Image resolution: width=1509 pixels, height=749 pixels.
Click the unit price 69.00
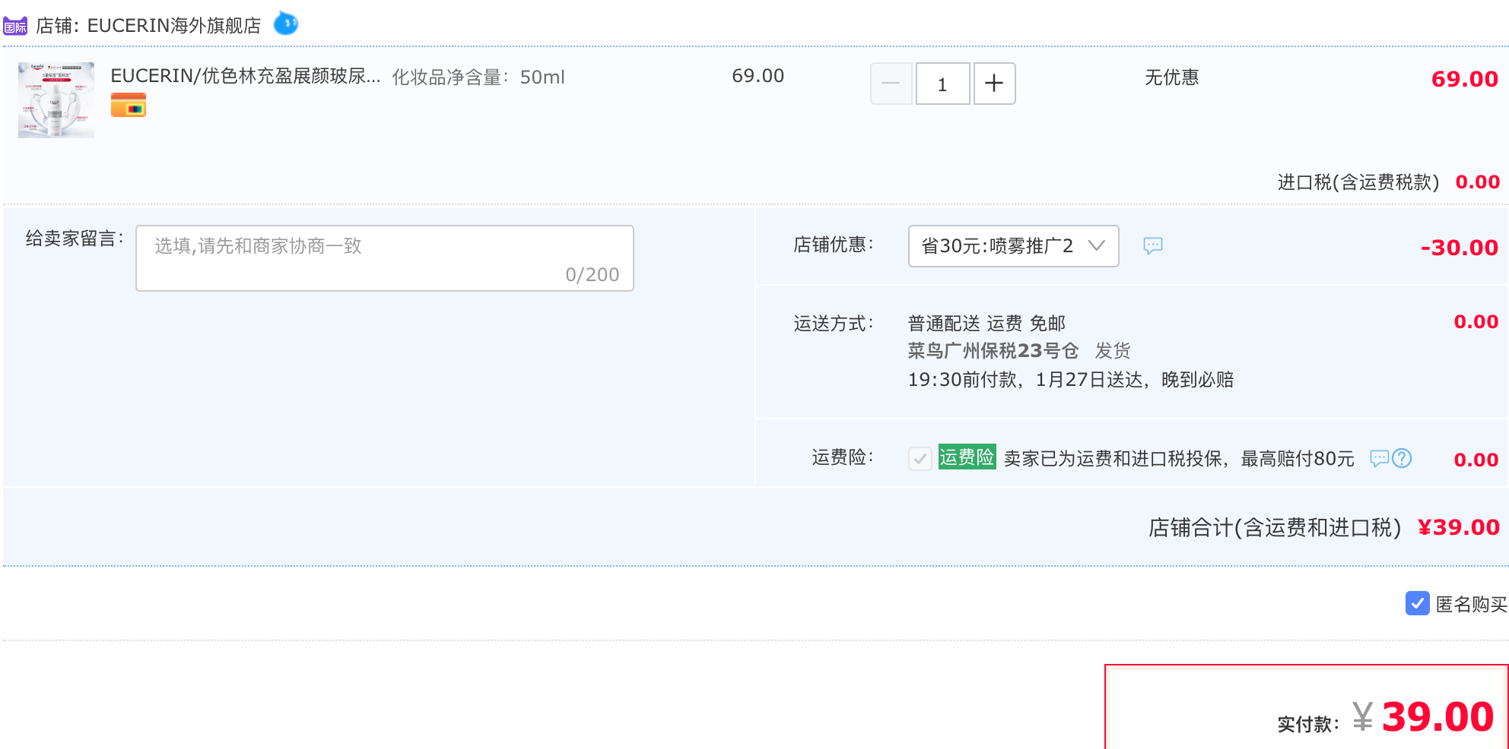point(758,76)
